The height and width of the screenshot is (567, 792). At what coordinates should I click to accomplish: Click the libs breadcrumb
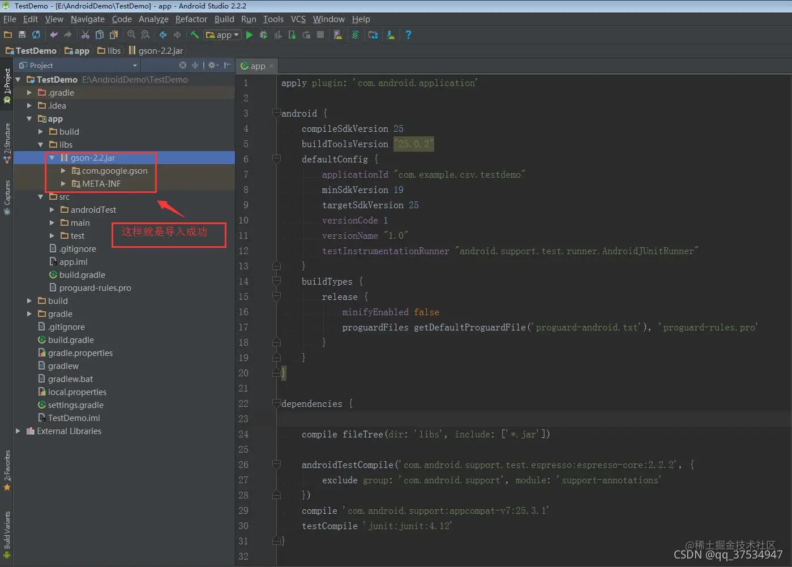tap(109, 50)
